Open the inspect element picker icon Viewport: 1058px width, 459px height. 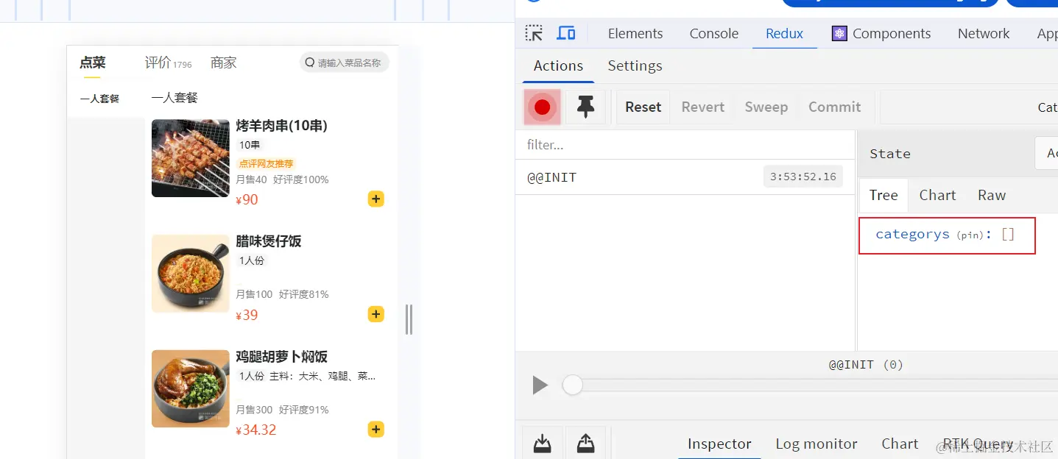point(534,33)
